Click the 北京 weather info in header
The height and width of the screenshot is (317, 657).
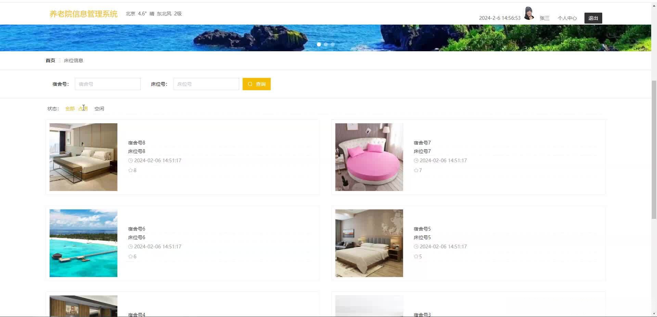[154, 14]
